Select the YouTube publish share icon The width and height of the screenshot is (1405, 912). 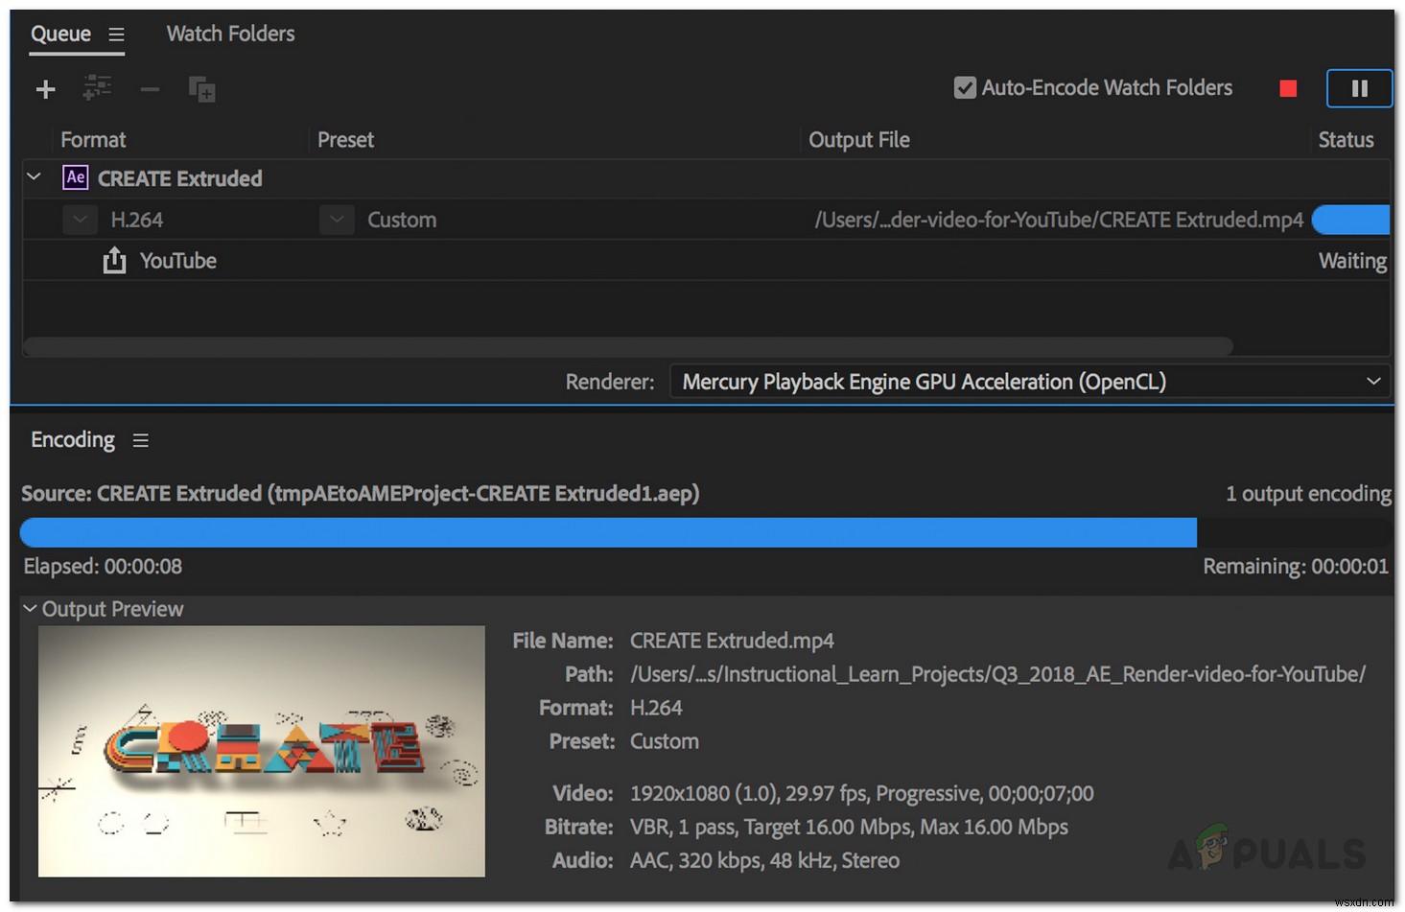click(114, 260)
